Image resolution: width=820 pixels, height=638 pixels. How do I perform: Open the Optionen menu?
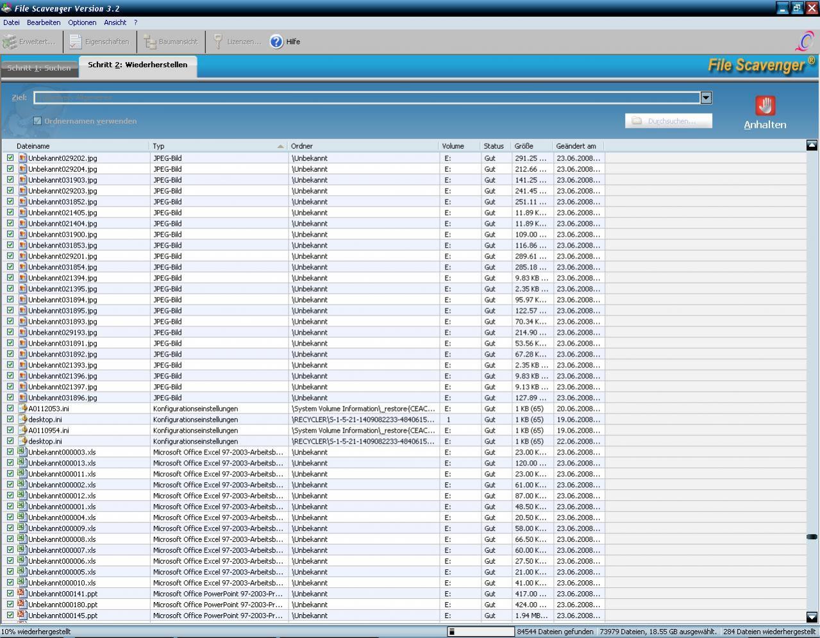tap(82, 22)
